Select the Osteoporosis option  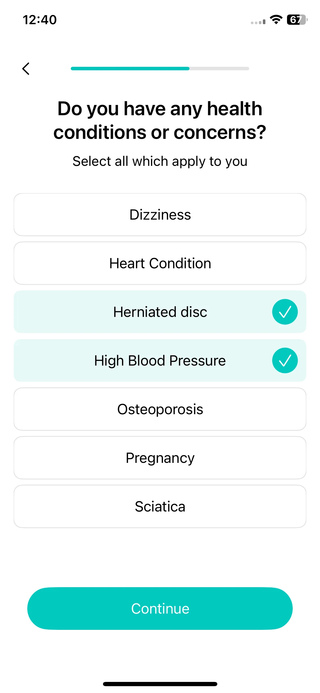[x=160, y=409]
